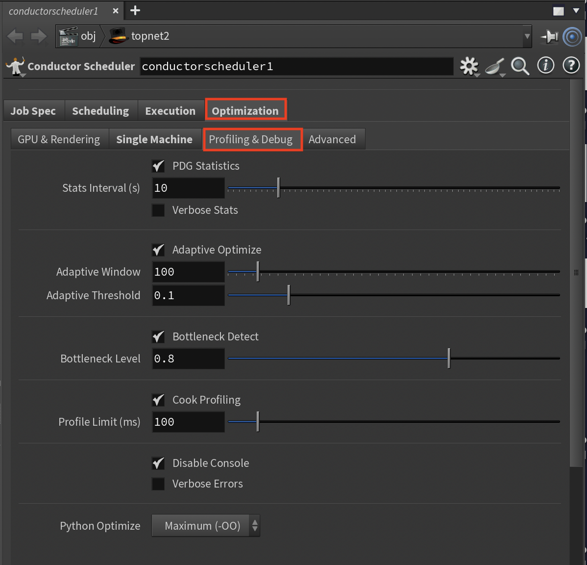
Task: Click the Profile Limit slider handle
Action: (x=258, y=422)
